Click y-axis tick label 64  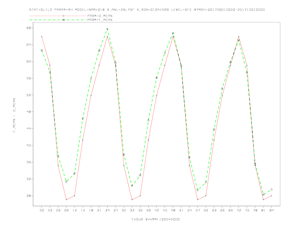click(28, 45)
